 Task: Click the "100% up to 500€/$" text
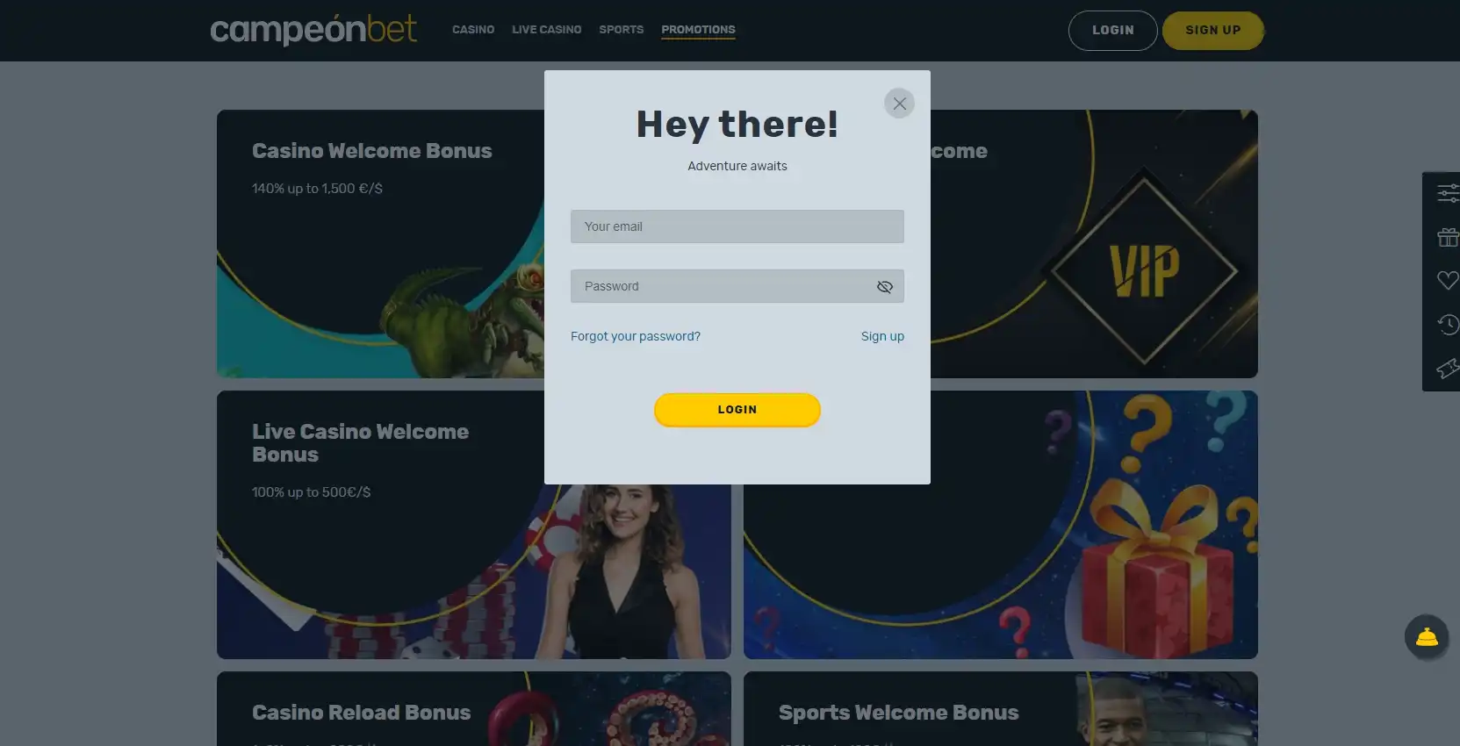[311, 492]
